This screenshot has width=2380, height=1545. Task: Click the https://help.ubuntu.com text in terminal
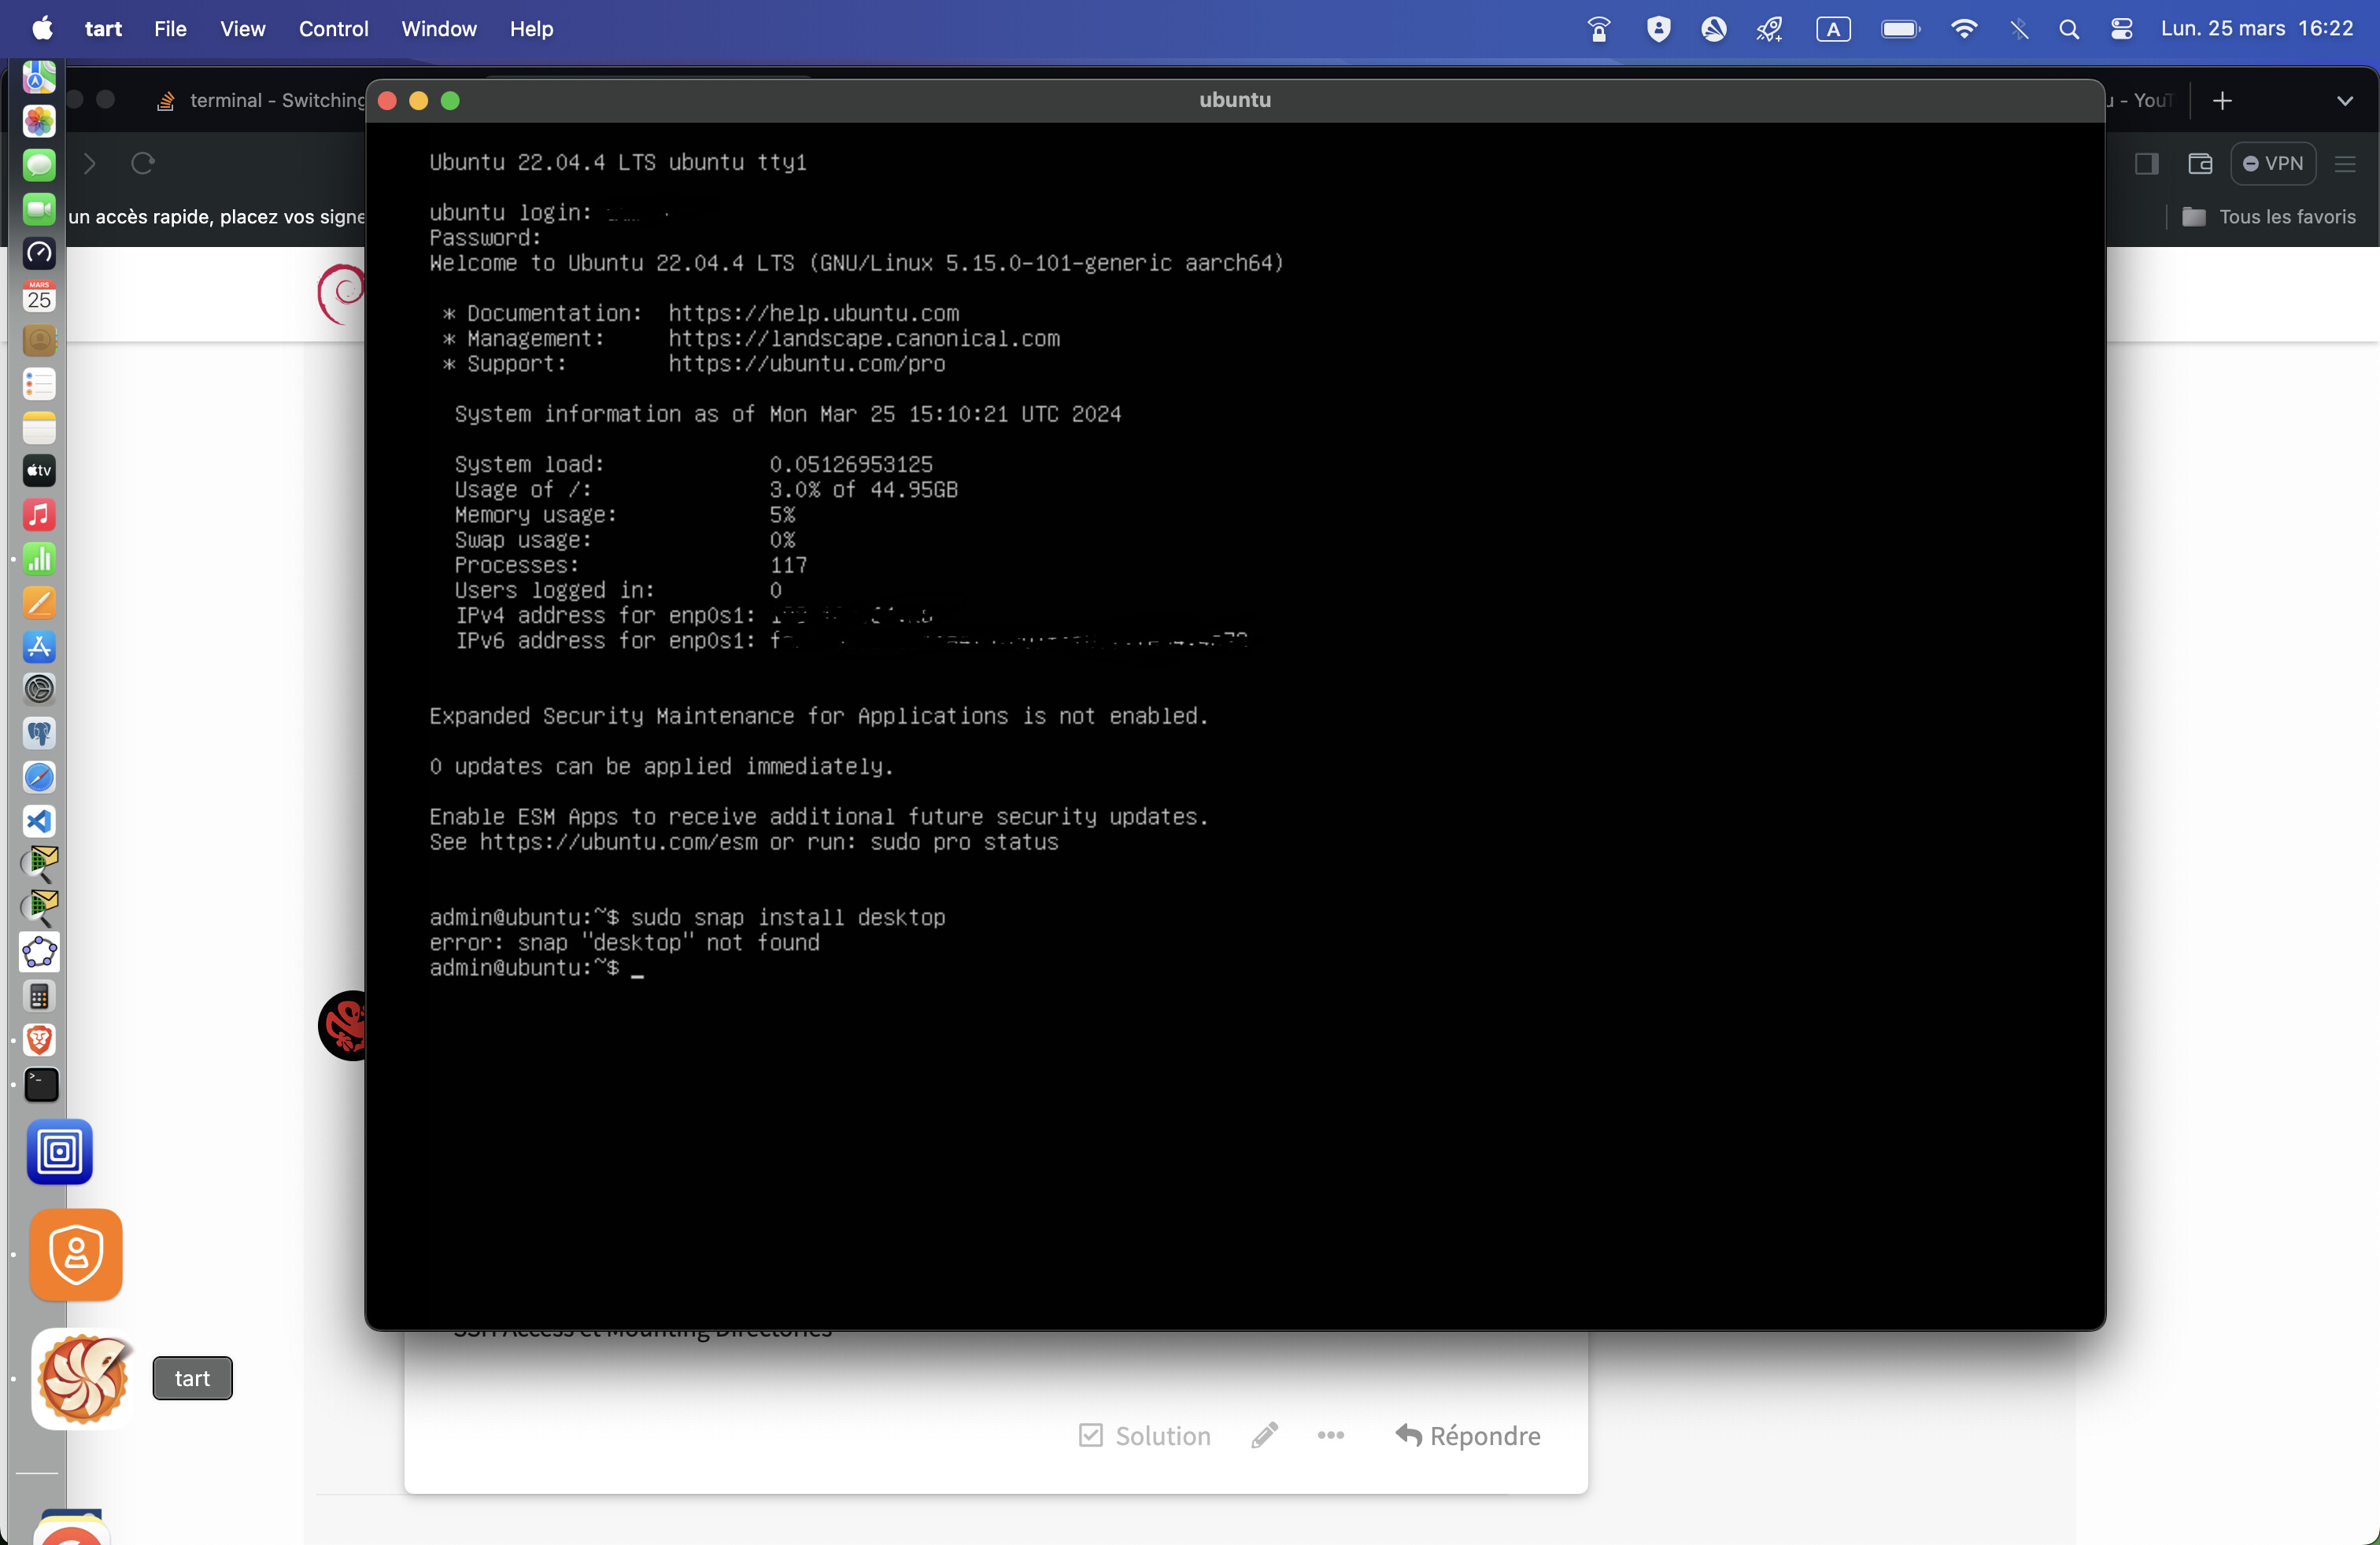click(813, 314)
